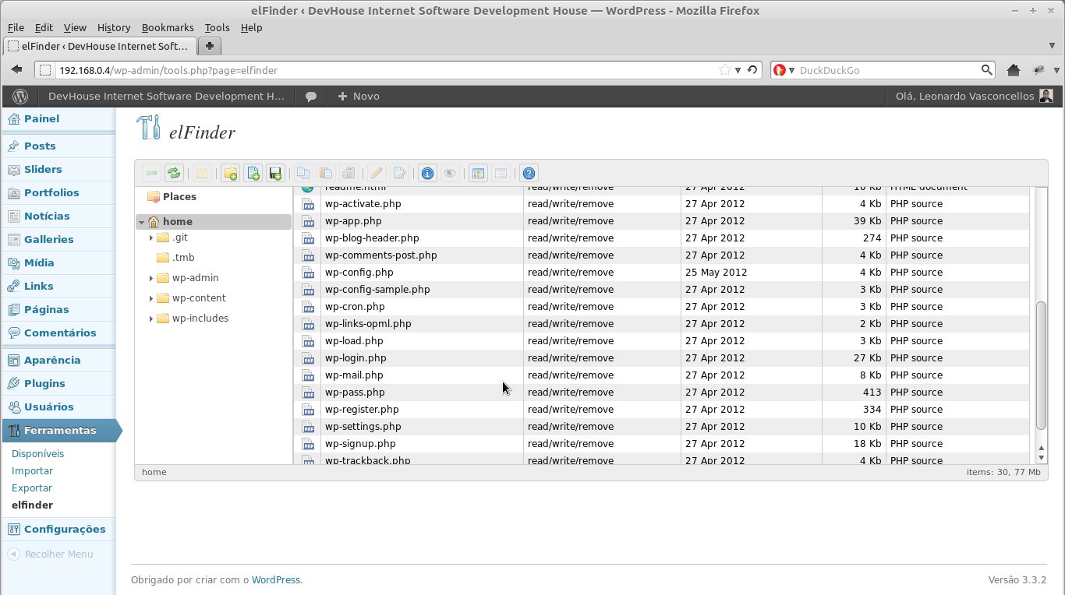Click the search magnifier in DuckDuckGo box
Viewport: 1065px width, 595px height.
(x=987, y=70)
